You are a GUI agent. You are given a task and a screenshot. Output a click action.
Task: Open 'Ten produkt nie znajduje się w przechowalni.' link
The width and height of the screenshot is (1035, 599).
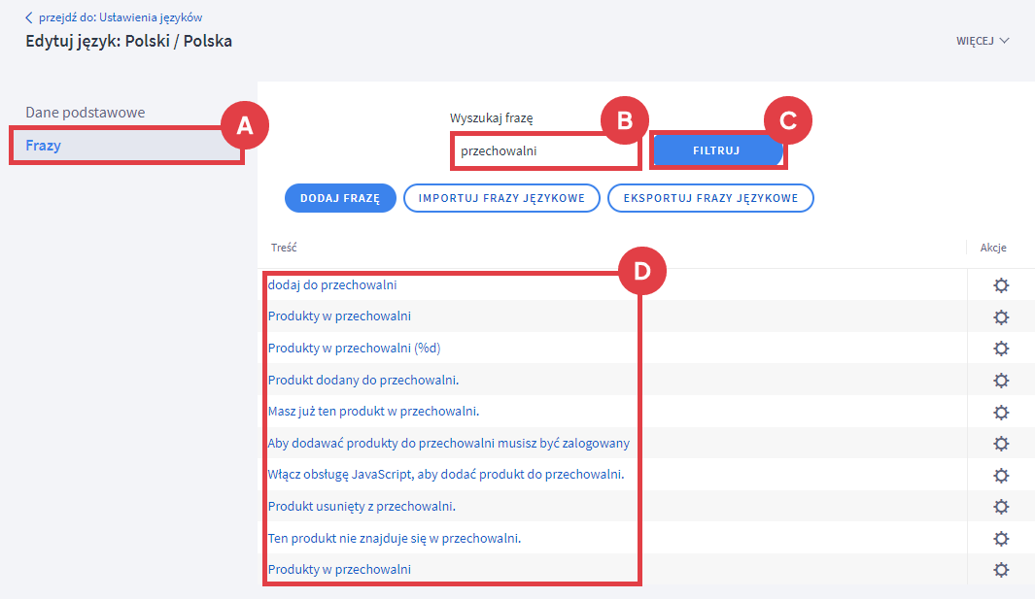click(x=395, y=538)
